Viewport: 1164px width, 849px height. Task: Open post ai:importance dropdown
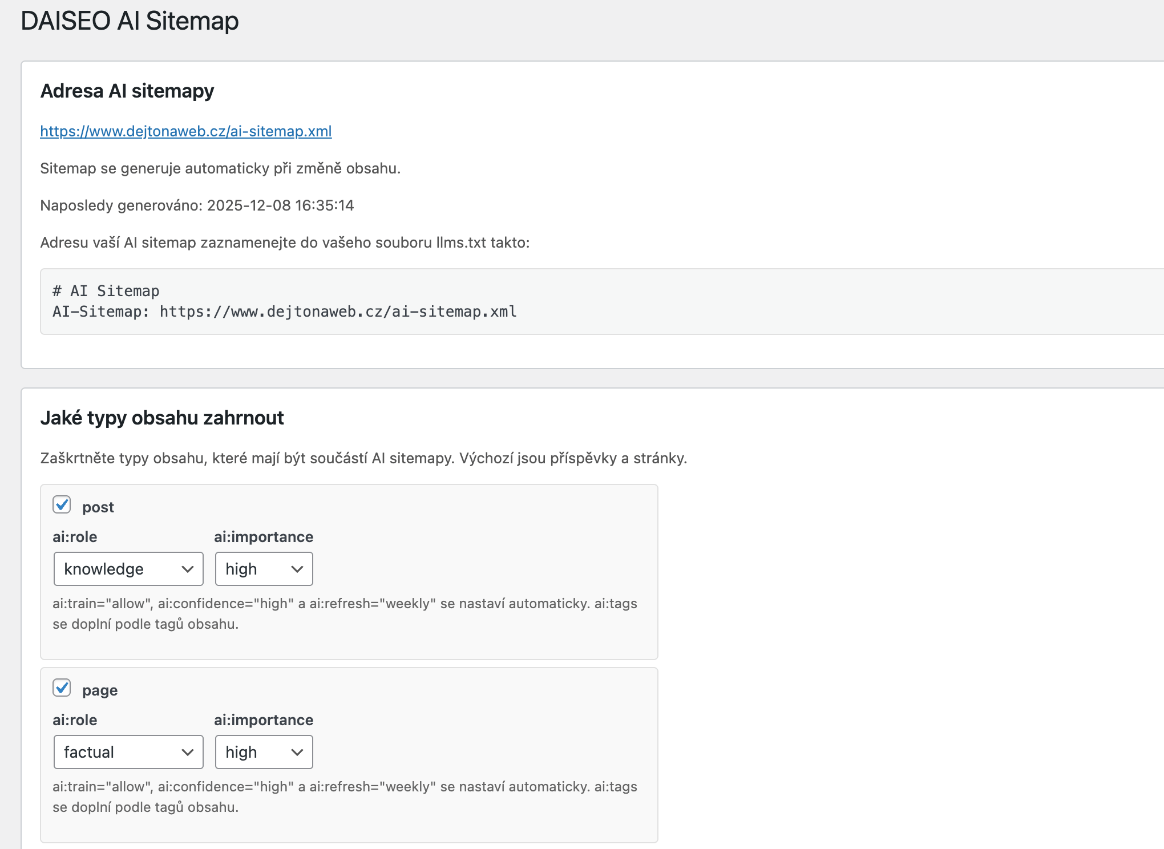pos(264,569)
